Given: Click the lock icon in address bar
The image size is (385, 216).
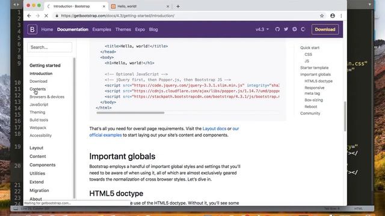Looking at the screenshot, I should [57, 16].
